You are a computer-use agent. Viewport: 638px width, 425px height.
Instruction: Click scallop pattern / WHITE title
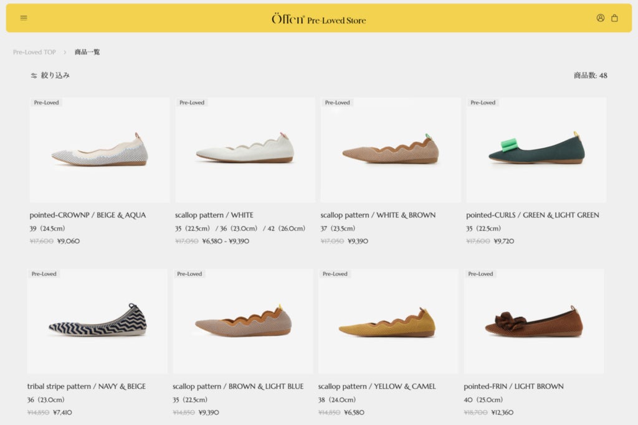point(214,215)
